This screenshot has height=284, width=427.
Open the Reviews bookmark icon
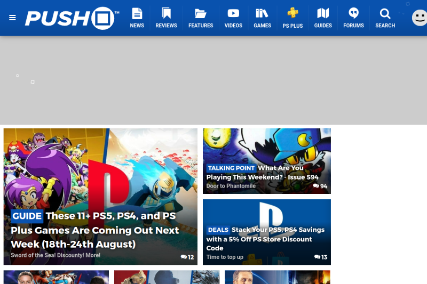coord(166,13)
